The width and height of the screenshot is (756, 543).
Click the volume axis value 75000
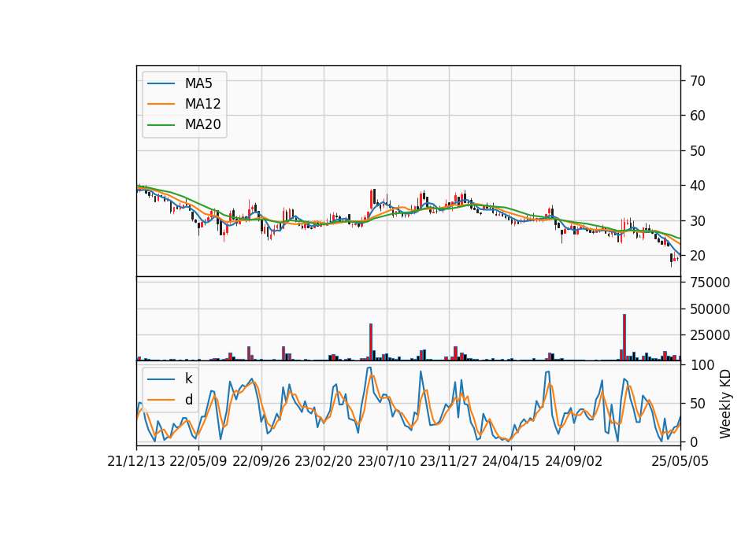tap(710, 283)
